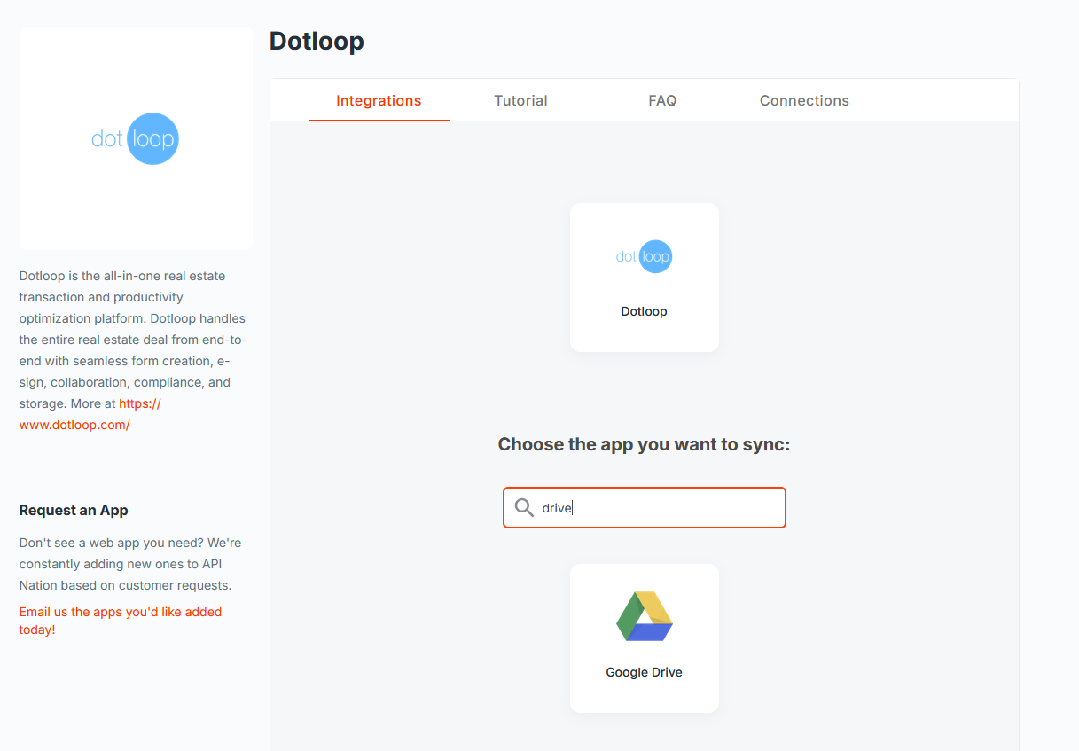Open the Integrations tab

pyautogui.click(x=379, y=100)
